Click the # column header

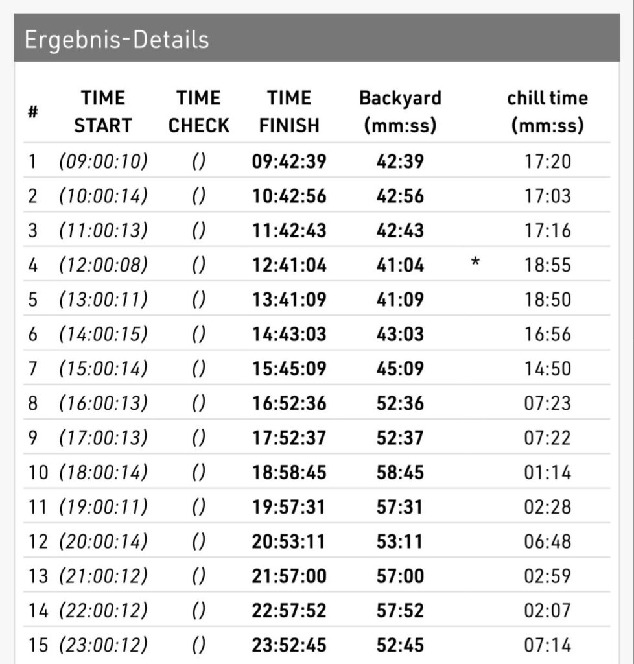pyautogui.click(x=32, y=112)
